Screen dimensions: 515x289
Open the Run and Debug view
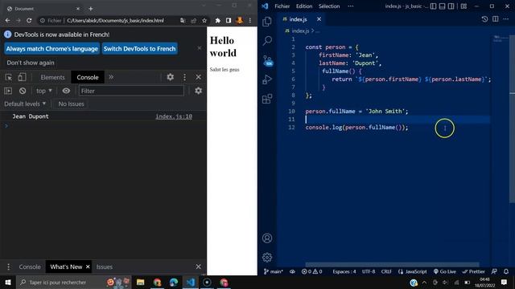point(267,79)
